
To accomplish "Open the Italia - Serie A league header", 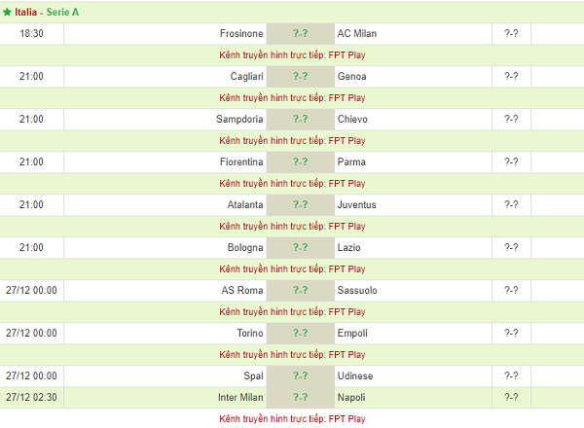I will (x=47, y=12).
